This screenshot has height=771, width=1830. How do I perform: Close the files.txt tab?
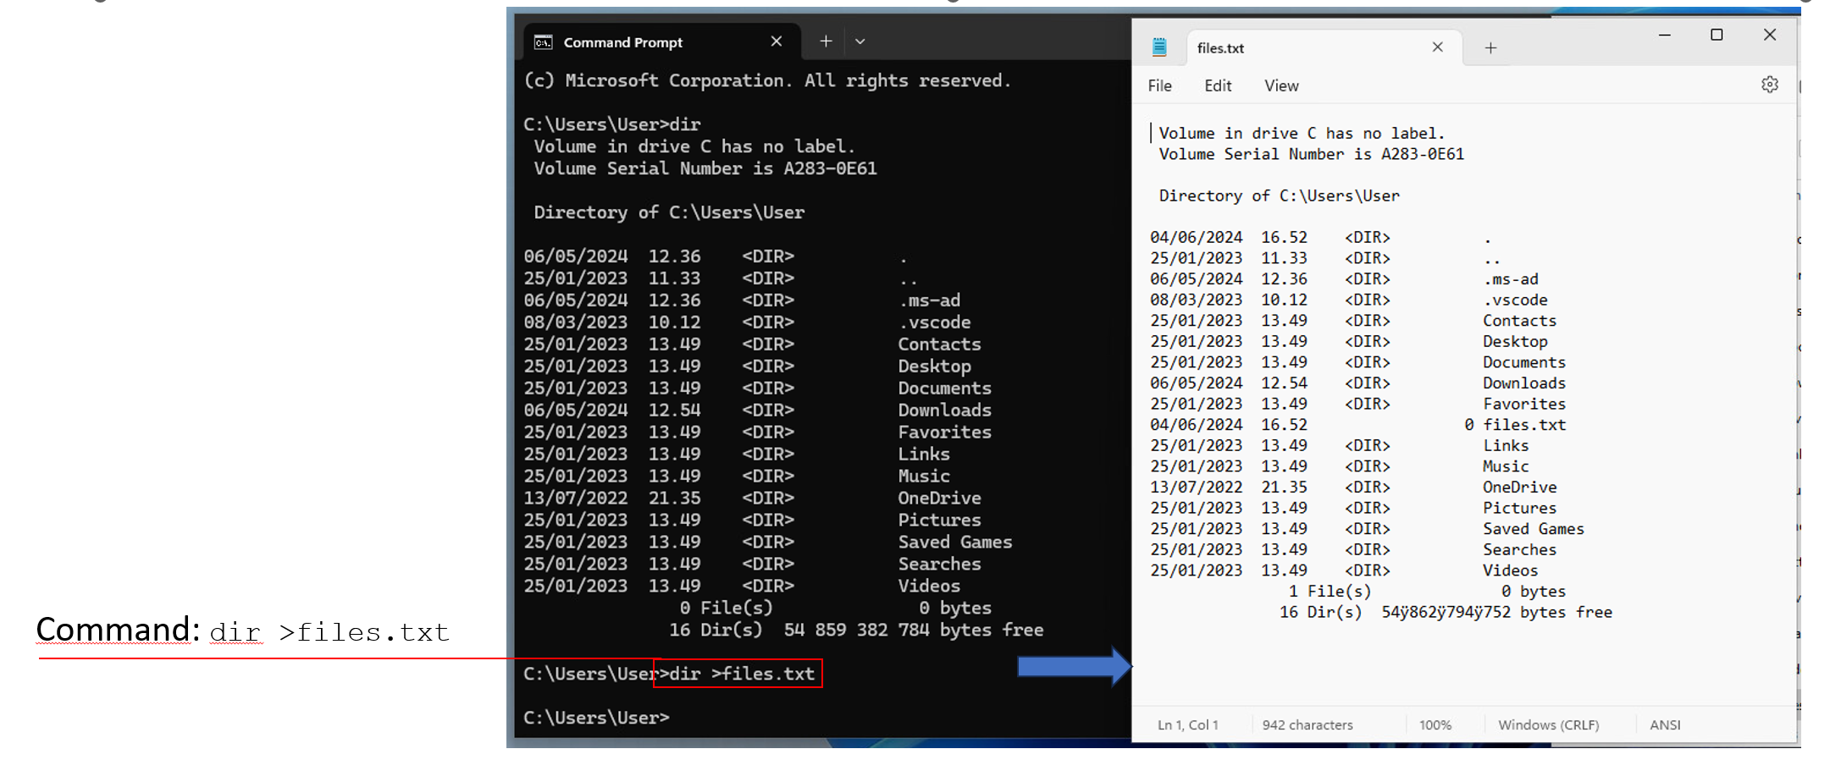(x=1437, y=47)
